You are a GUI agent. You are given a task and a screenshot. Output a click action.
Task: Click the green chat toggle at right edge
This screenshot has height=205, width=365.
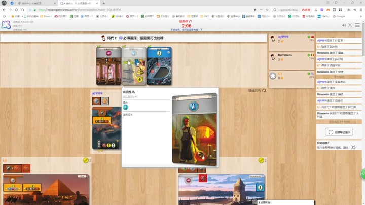[363, 174]
